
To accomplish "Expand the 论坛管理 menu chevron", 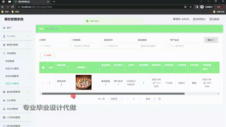I will 28,100.
